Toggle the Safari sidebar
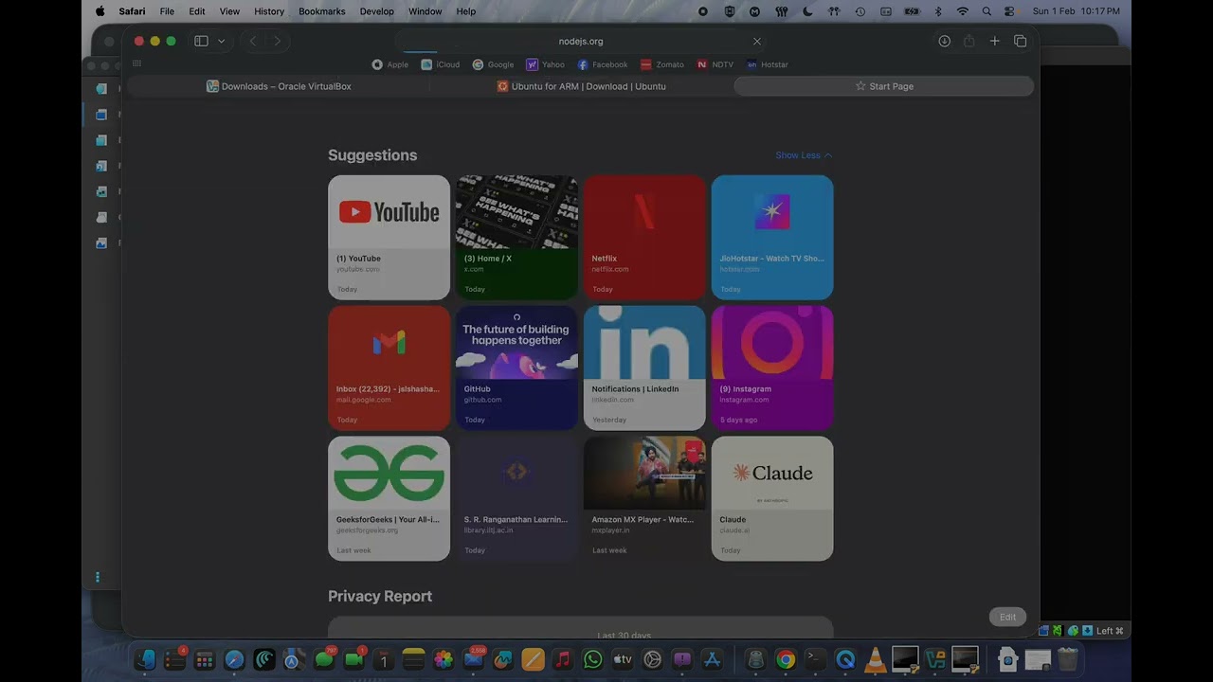This screenshot has height=682, width=1213. coord(201,41)
